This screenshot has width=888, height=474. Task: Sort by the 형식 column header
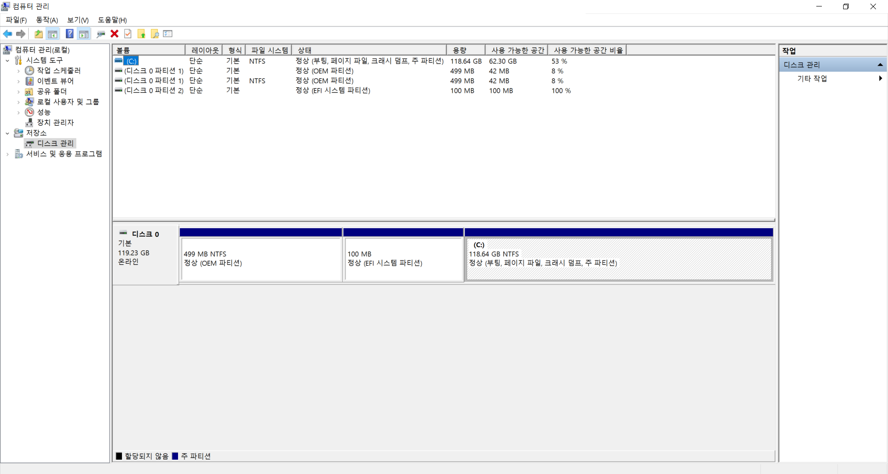point(234,50)
